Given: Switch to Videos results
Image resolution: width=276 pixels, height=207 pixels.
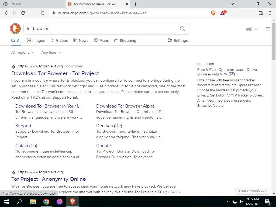Looking at the screenshot, I should pyautogui.click(x=59, y=40).
